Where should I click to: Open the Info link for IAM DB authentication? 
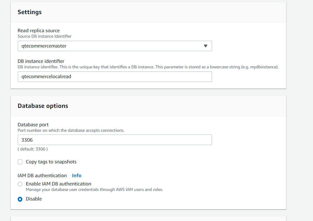click(x=77, y=175)
